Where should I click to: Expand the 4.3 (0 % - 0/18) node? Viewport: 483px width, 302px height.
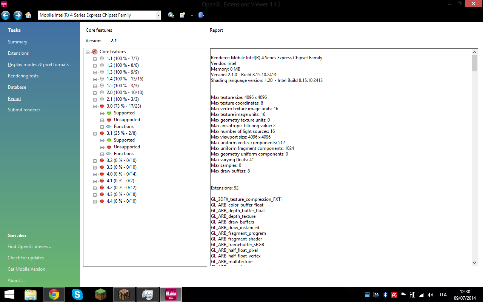pos(95,195)
